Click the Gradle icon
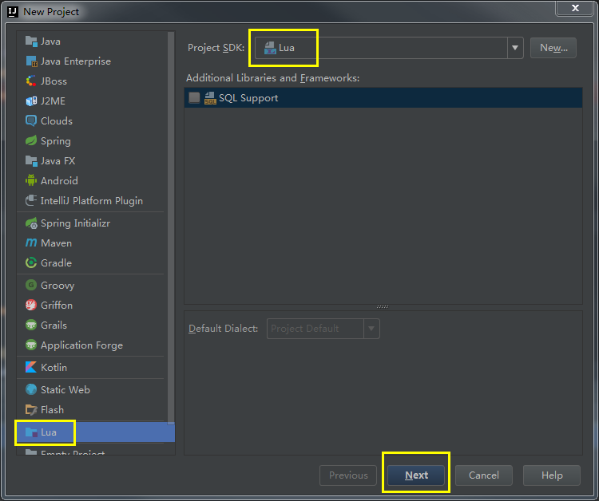This screenshot has width=599, height=501. tap(31, 263)
